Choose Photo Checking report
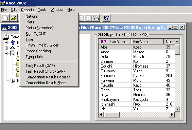Image resolution: width=192 pixels, height=130 pixels. click(49, 51)
